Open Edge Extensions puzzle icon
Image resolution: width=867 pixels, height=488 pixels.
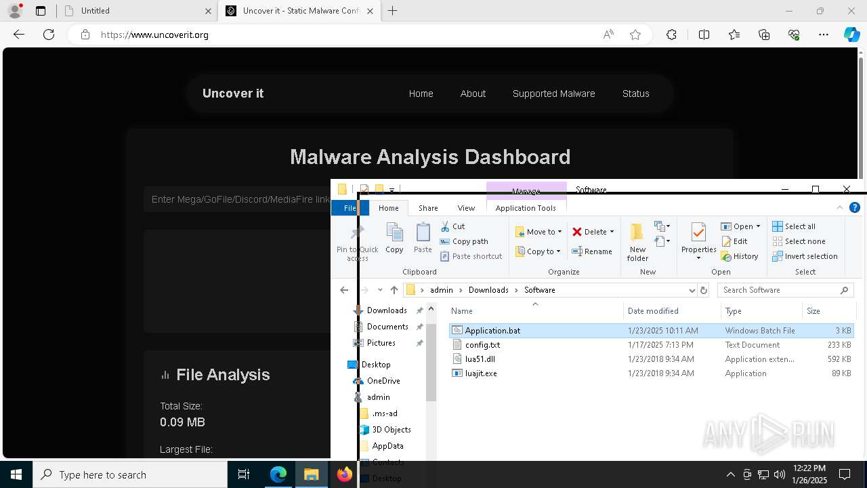click(671, 35)
